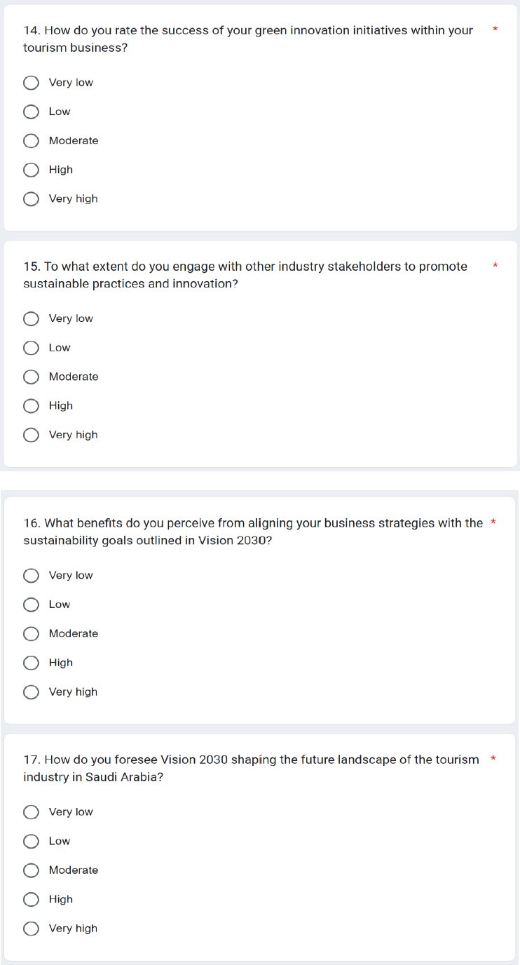Pick 'Moderate' for question 14
This screenshot has width=520, height=965.
[31, 141]
